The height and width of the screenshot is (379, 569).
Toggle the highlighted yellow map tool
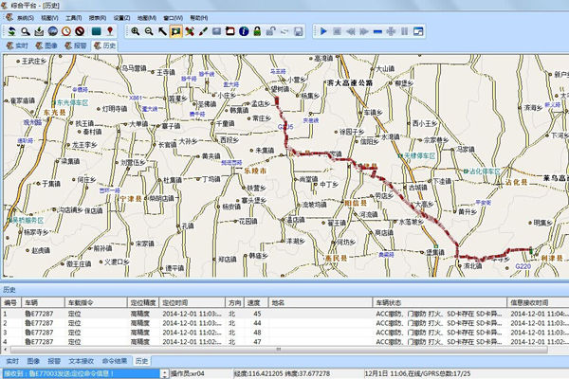coord(175,31)
